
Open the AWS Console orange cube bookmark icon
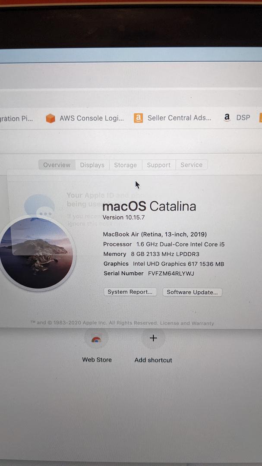(x=51, y=118)
